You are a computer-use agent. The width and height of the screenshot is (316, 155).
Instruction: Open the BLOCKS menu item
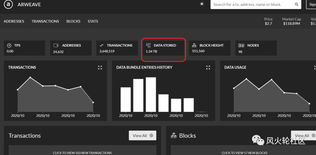pos(73,21)
